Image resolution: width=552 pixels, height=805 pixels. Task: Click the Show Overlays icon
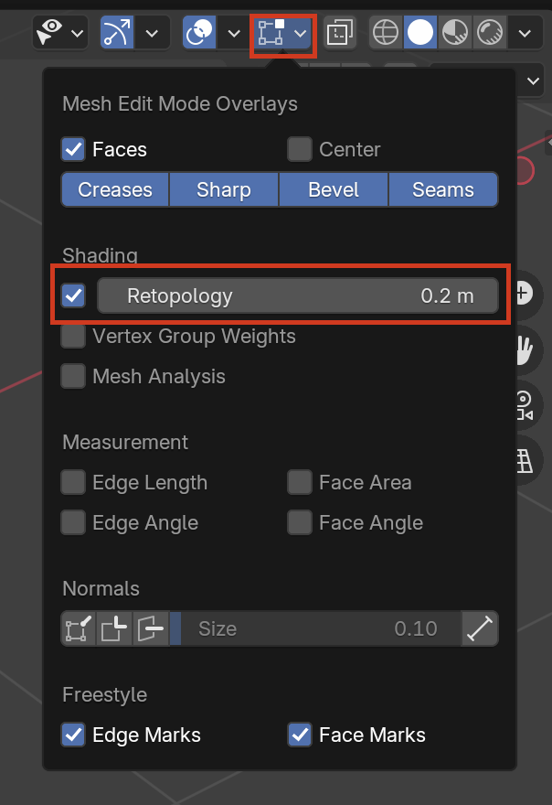pos(270,32)
